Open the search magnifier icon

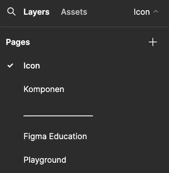coord(11,12)
